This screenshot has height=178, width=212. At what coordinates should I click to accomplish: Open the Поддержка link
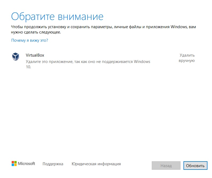point(53,164)
